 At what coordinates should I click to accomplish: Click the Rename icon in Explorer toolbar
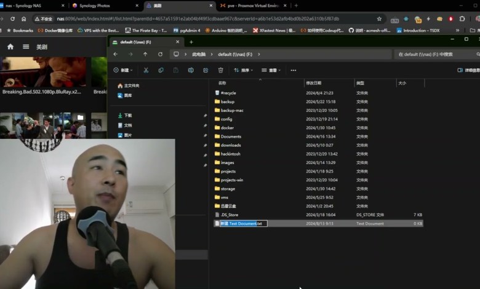pyautogui.click(x=191, y=70)
